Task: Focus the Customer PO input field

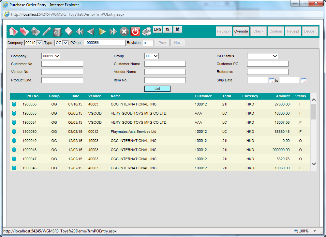Action: click(268, 64)
